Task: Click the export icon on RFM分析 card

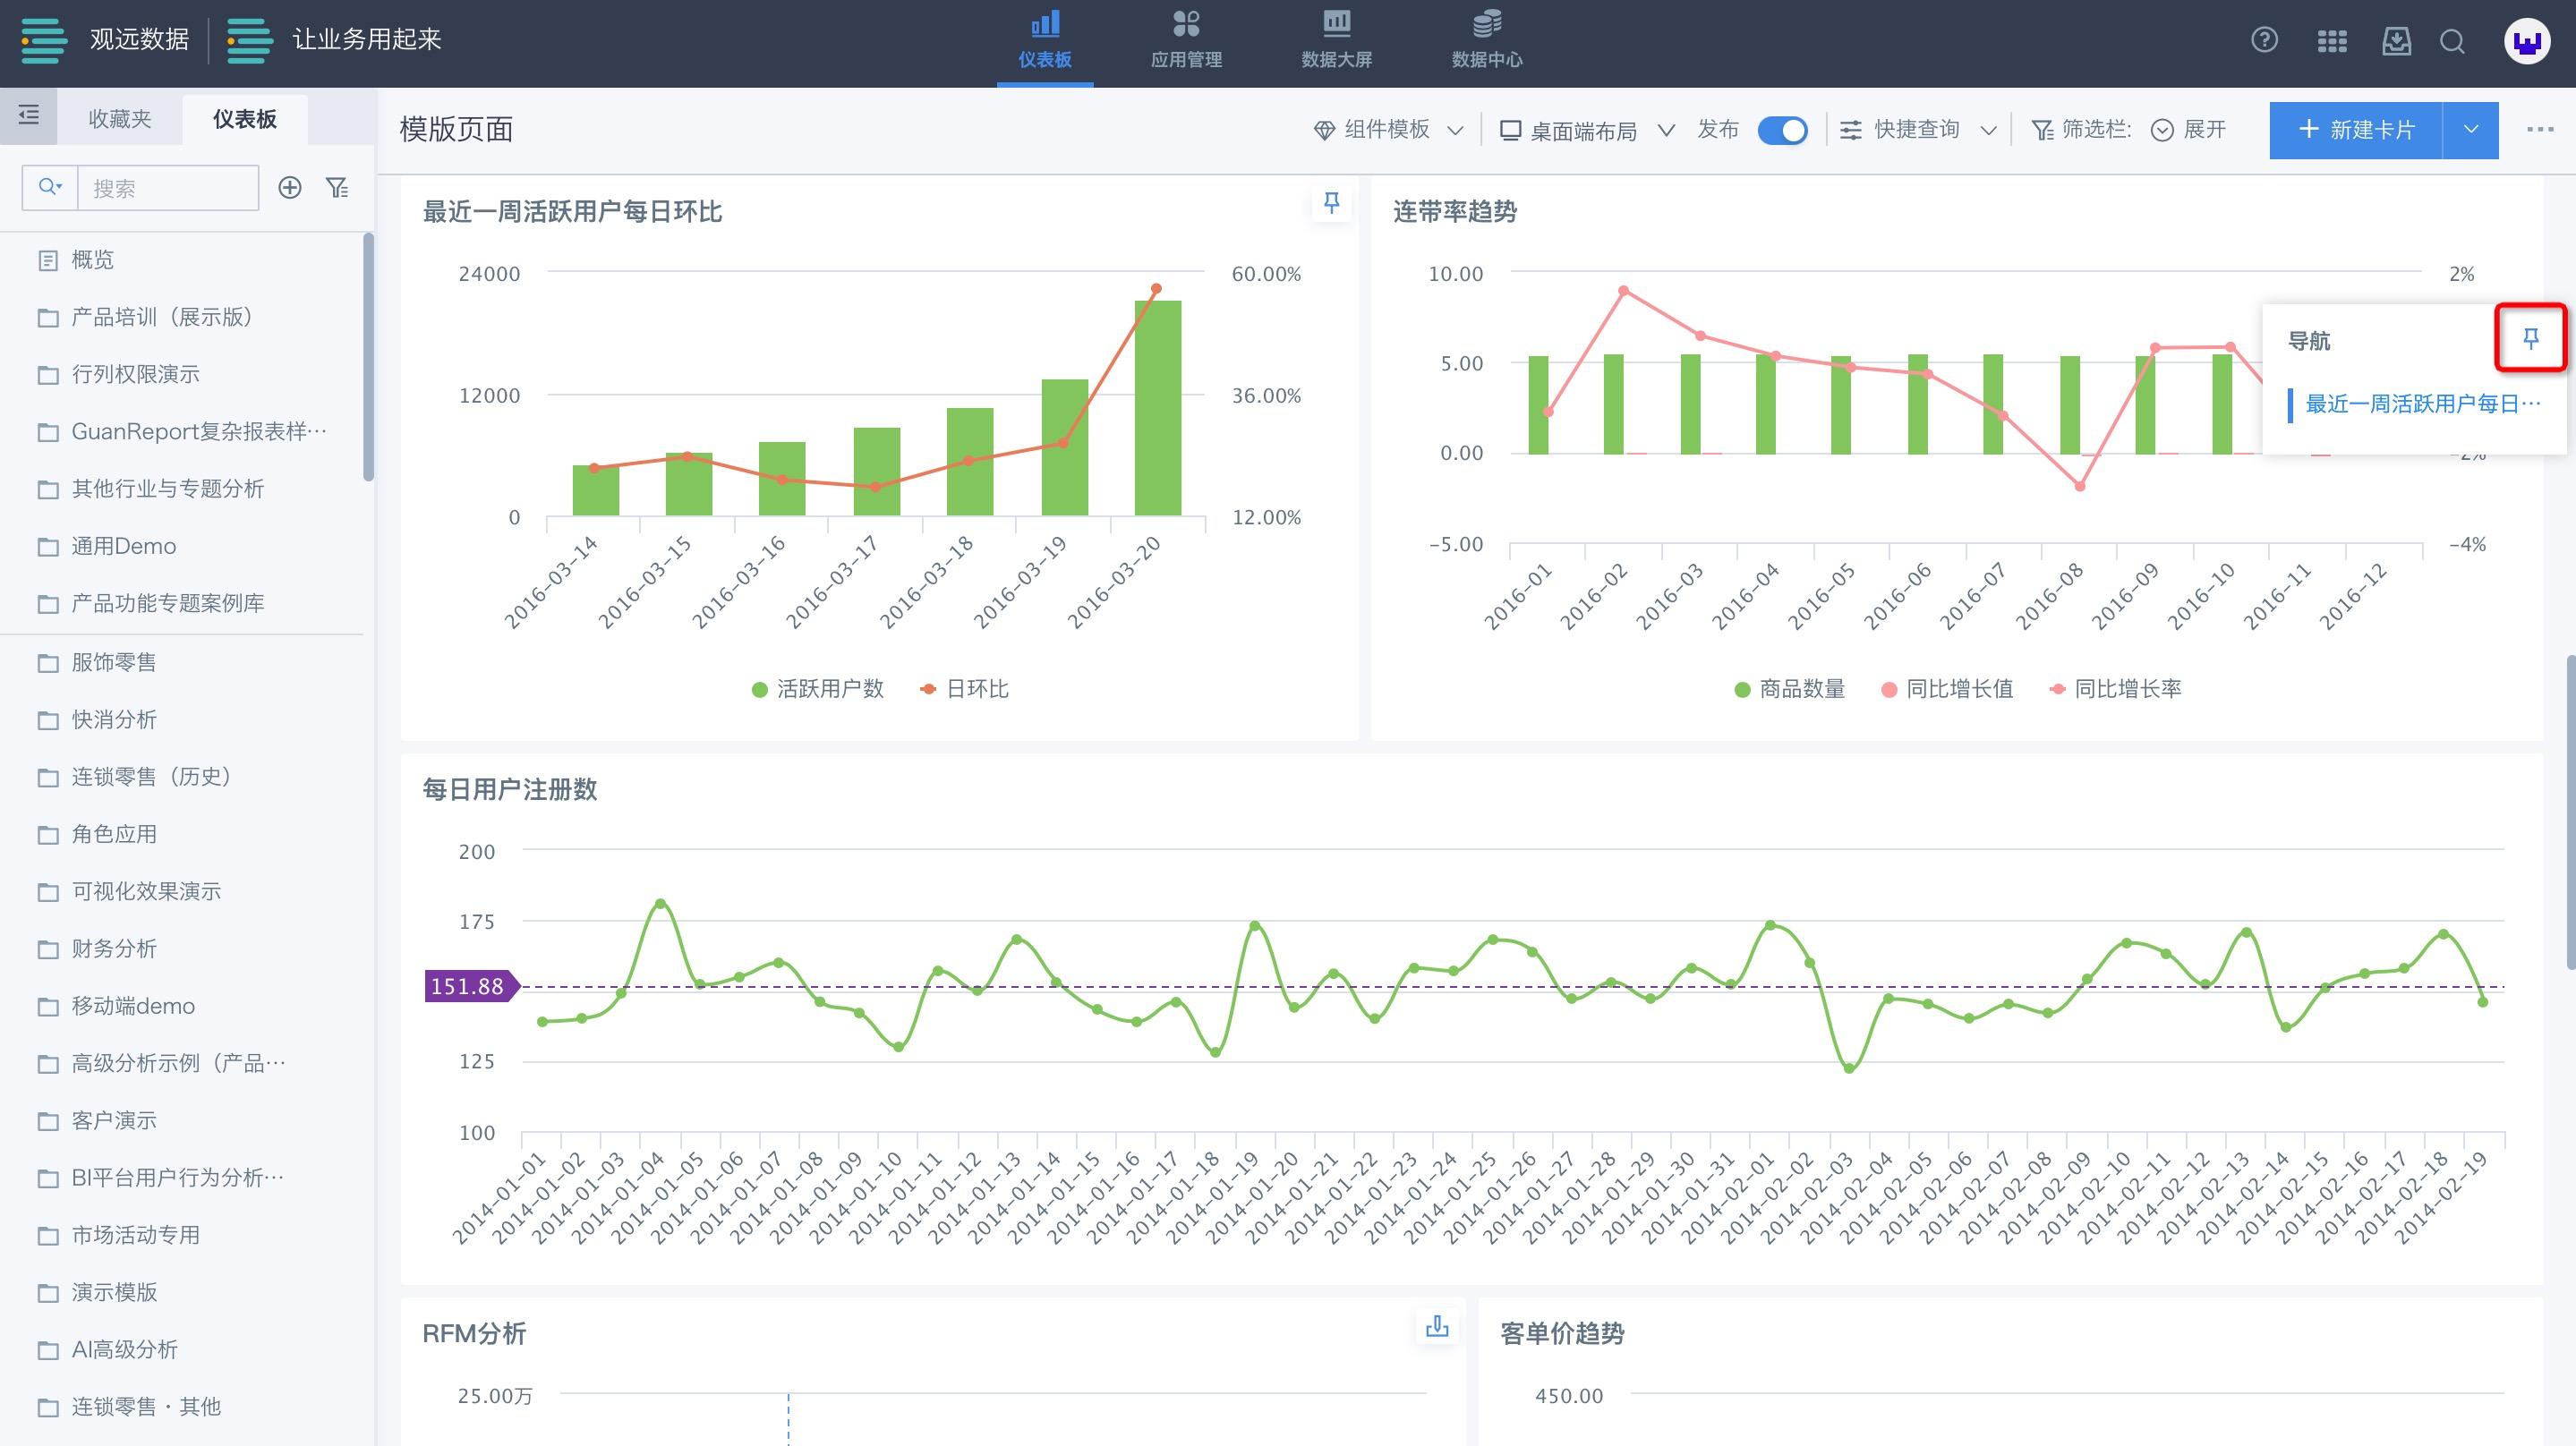Action: coord(1437,1326)
